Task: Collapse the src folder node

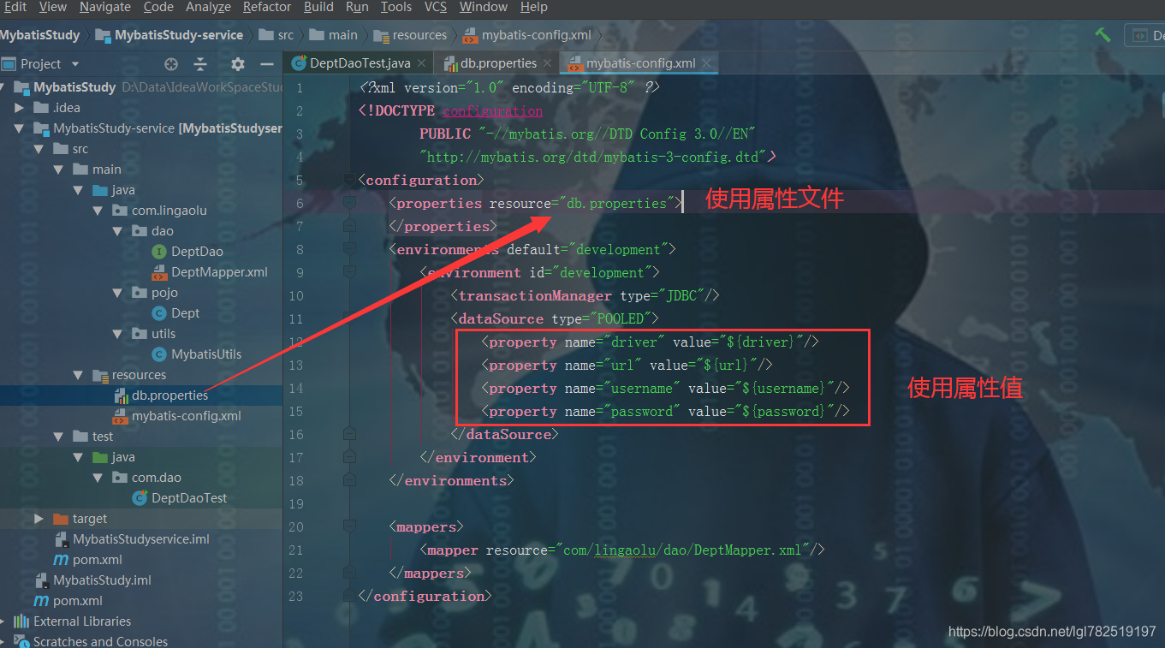Action: [40, 148]
